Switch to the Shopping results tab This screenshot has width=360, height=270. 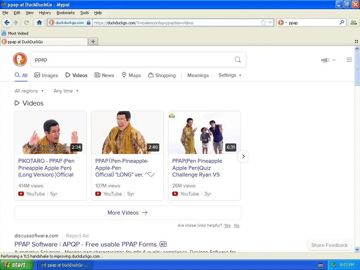(x=162, y=75)
